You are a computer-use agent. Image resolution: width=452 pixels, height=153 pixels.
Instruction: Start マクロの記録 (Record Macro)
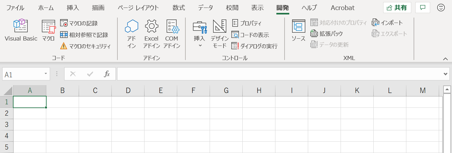[79, 23]
